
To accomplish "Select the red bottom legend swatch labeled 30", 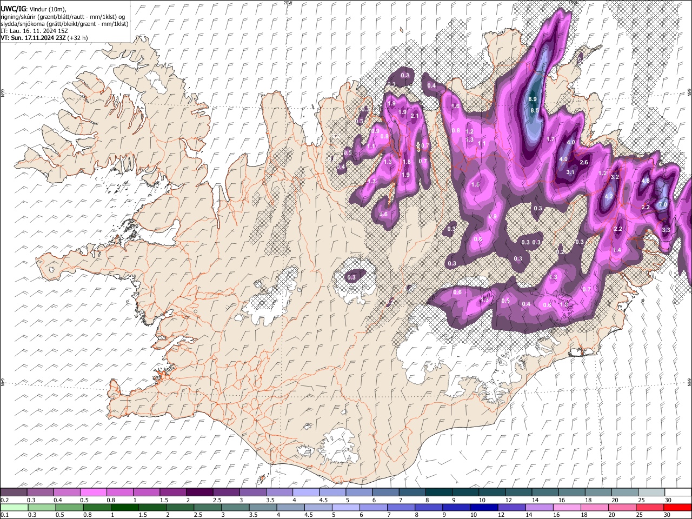I will pos(677,507).
